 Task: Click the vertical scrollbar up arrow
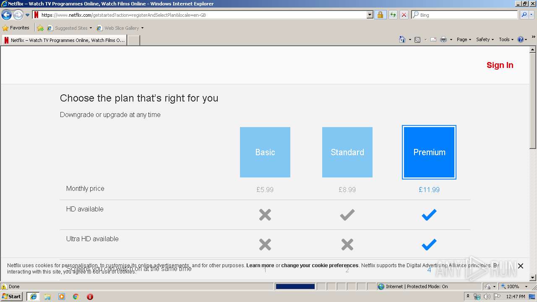[x=533, y=49]
